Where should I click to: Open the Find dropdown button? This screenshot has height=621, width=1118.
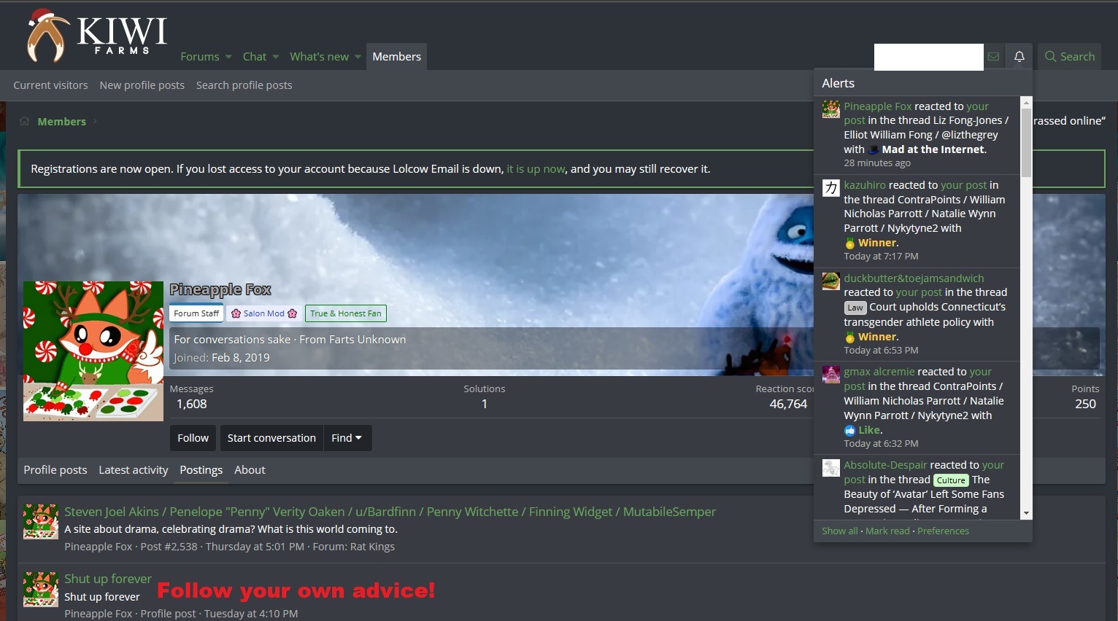click(x=347, y=438)
